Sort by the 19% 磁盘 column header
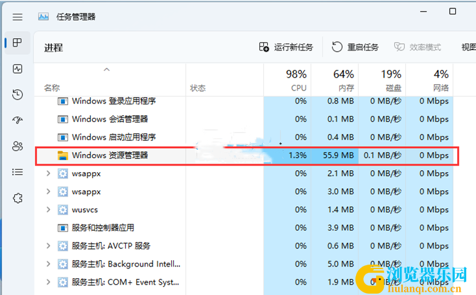 [x=382, y=80]
